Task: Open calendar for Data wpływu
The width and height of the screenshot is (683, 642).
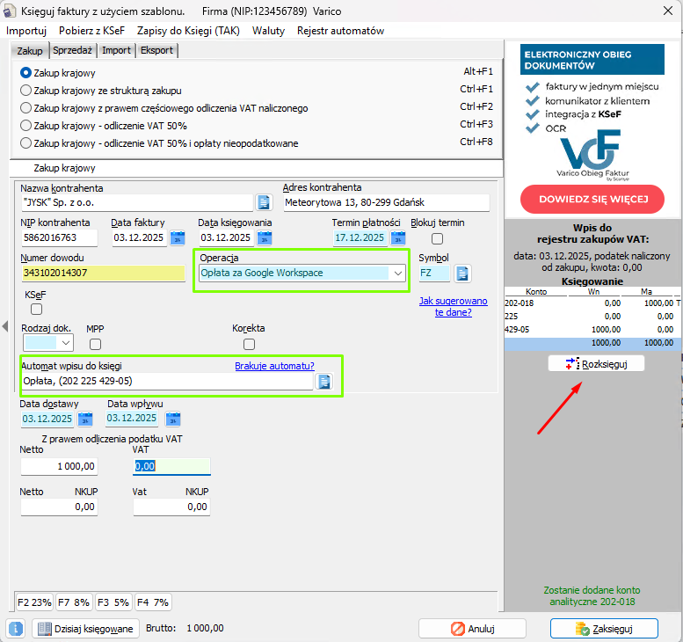Action: 172,419
